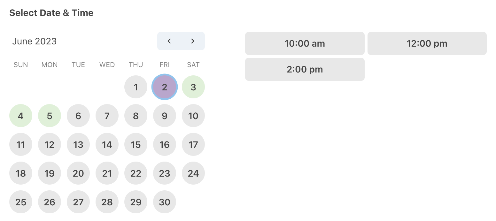
Task: Choose the 12:00 pm time slot
Action: 427,43
